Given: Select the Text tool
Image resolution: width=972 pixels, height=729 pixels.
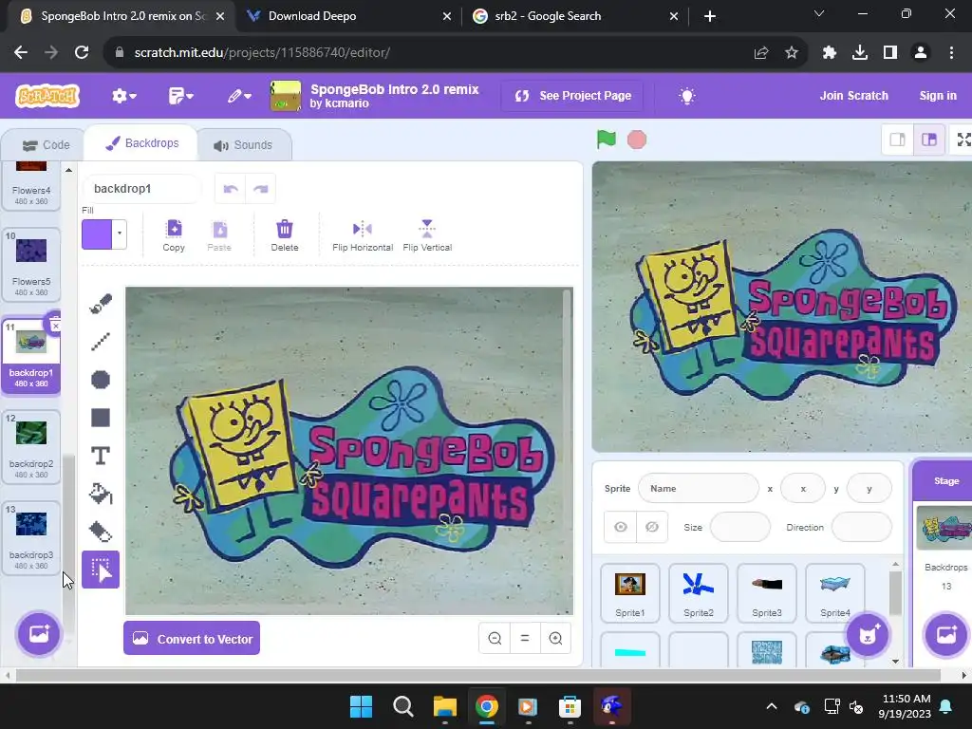Looking at the screenshot, I should pyautogui.click(x=101, y=456).
